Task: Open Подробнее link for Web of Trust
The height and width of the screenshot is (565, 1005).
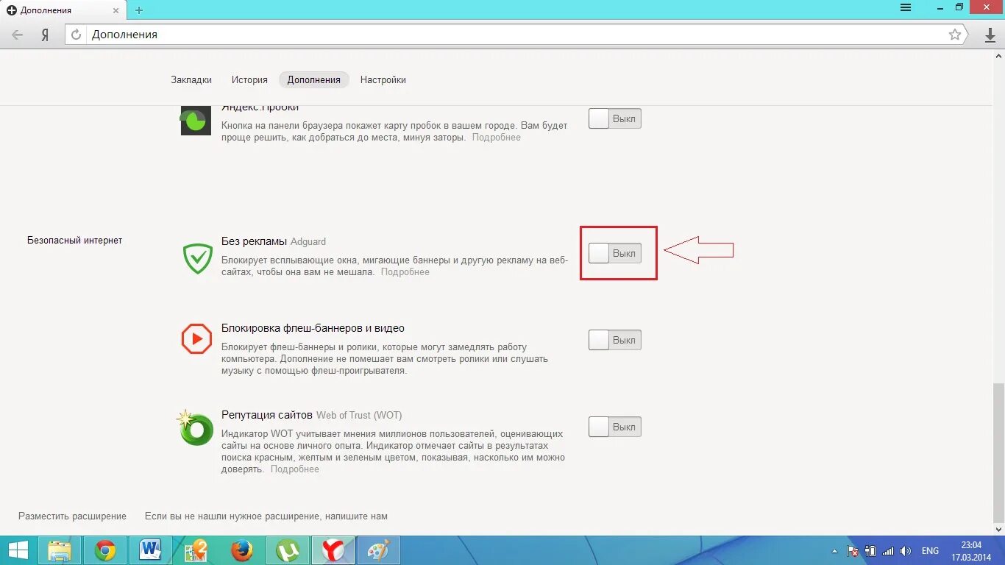Action: click(x=295, y=469)
